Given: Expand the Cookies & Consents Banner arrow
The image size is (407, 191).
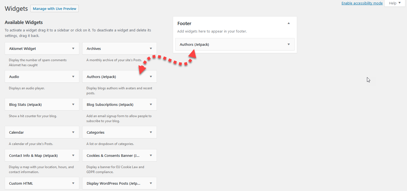Looking at the screenshot, I should 151,155.
